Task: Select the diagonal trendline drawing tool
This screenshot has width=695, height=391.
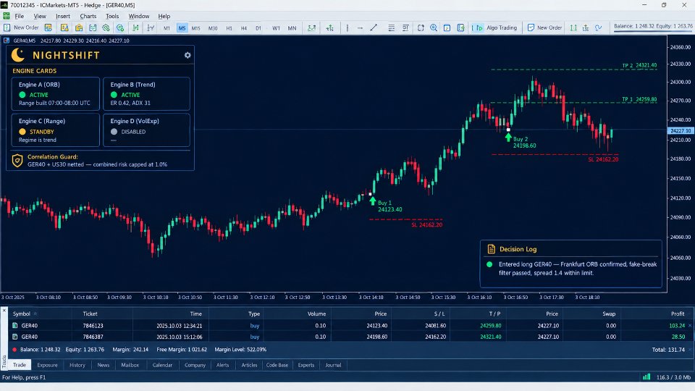Action: point(374,28)
